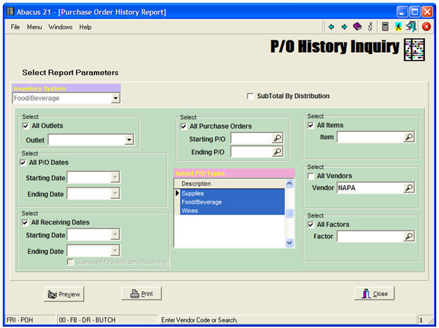Check the All Vendors checkbox
This screenshot has height=328, width=439.
(311, 176)
